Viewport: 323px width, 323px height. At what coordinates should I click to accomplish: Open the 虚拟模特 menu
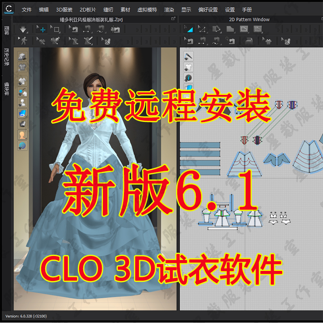pyautogui.click(x=147, y=10)
